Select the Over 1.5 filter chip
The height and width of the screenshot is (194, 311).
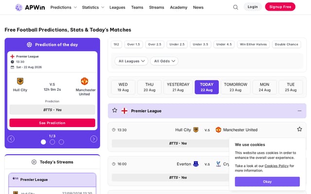pos(134,44)
